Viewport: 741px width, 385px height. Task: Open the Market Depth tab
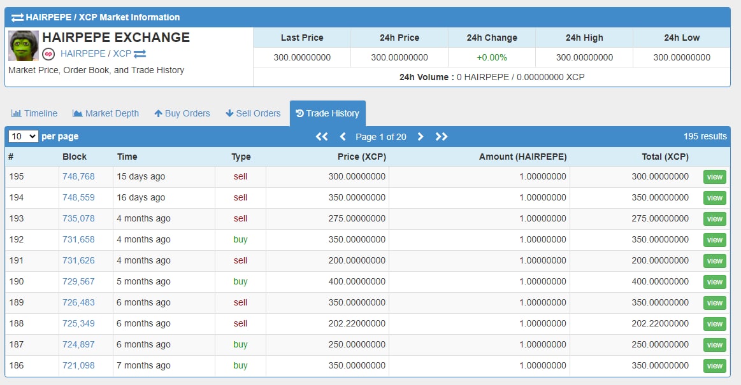click(x=106, y=113)
